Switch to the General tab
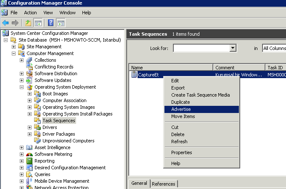The width and height of the screenshot is (286, 189). 139,183
